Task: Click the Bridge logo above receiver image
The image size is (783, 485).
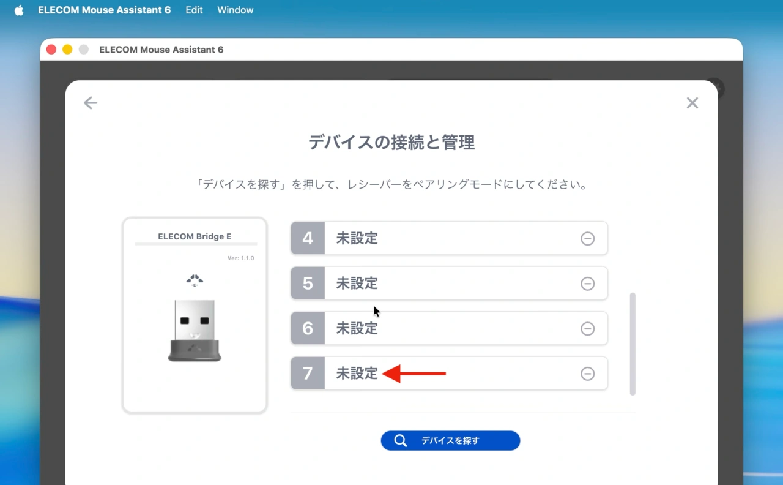Action: (x=195, y=280)
